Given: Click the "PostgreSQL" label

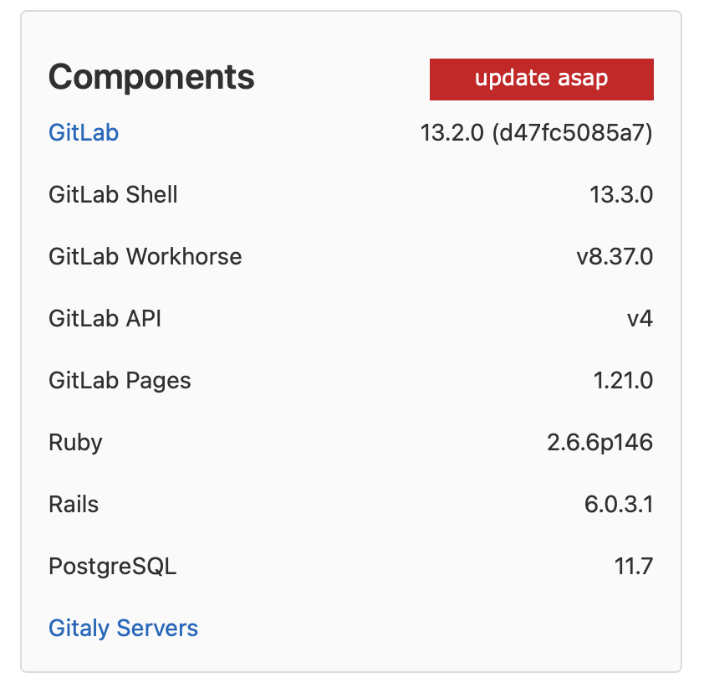Looking at the screenshot, I should [112, 567].
